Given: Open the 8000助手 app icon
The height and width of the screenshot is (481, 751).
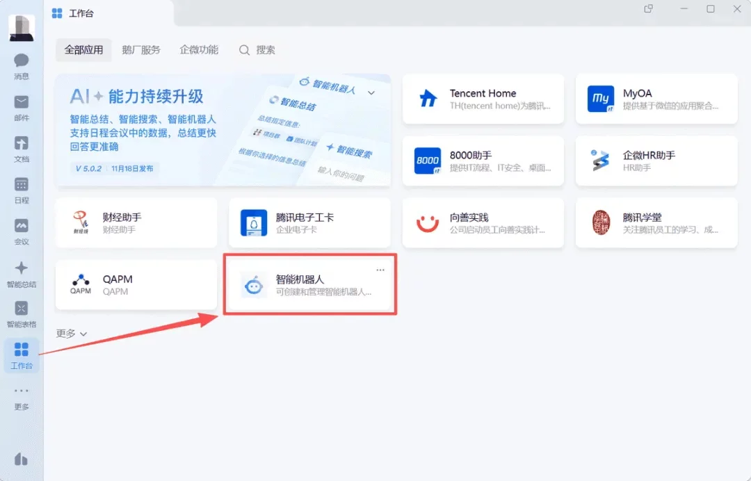Looking at the screenshot, I should click(x=427, y=161).
